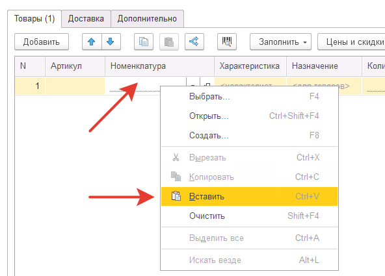The width and height of the screenshot is (385, 276).
Task: Click the clipboard icon beside Вставить
Action: (x=176, y=196)
